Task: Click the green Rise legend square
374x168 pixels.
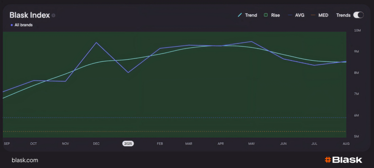Action: tap(266, 15)
